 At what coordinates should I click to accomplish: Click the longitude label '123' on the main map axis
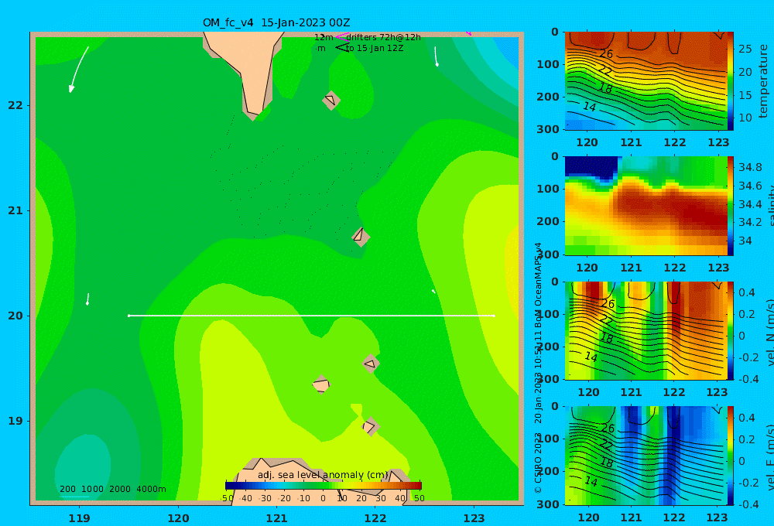pos(474,518)
